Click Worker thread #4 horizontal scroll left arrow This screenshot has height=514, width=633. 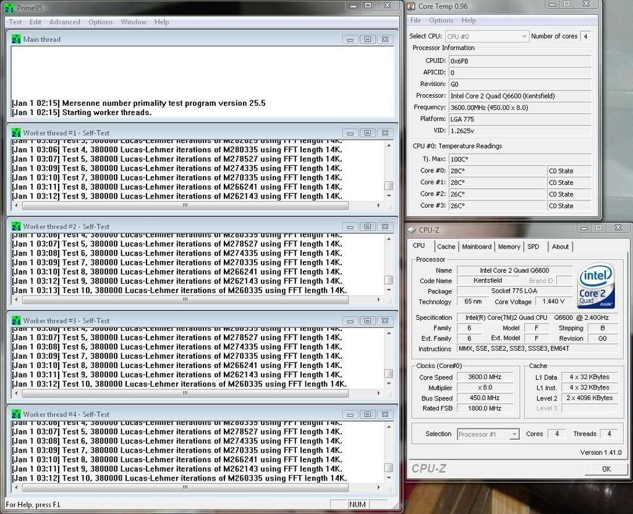pyautogui.click(x=16, y=488)
